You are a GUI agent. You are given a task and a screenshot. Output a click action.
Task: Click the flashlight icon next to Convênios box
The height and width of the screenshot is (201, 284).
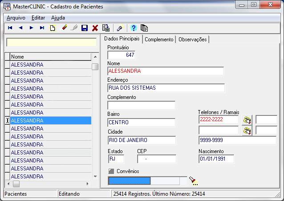194,181
